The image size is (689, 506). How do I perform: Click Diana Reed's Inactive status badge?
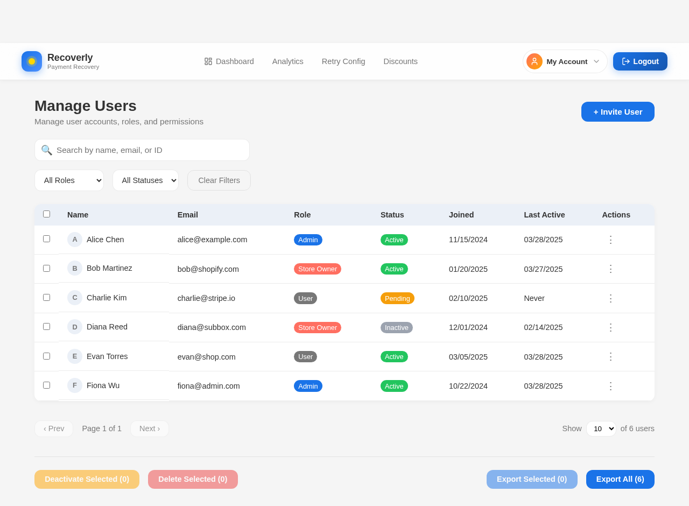[x=397, y=327]
